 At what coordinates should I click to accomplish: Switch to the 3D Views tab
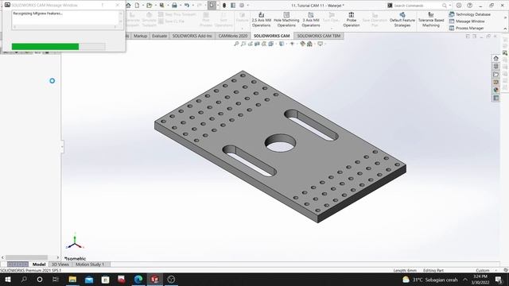(60, 265)
